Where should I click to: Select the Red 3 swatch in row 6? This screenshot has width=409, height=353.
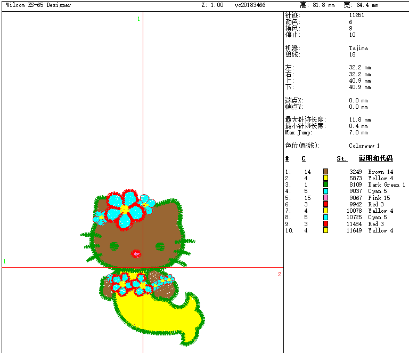325,204
